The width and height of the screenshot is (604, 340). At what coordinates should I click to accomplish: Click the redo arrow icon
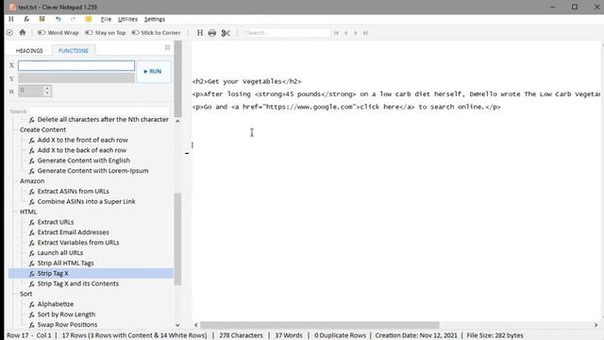pyautogui.click(x=74, y=19)
